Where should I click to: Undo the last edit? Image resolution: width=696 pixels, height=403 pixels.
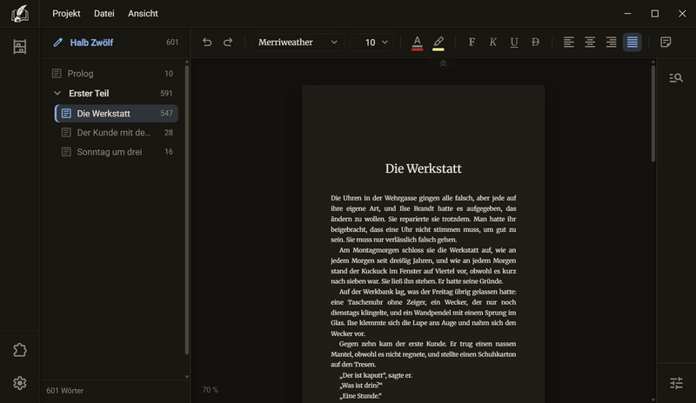(x=207, y=42)
